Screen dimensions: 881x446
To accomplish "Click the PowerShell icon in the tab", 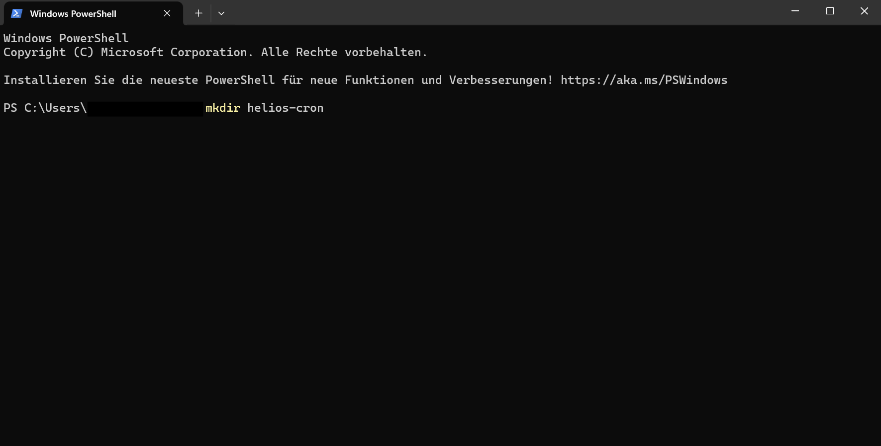I will pos(16,13).
